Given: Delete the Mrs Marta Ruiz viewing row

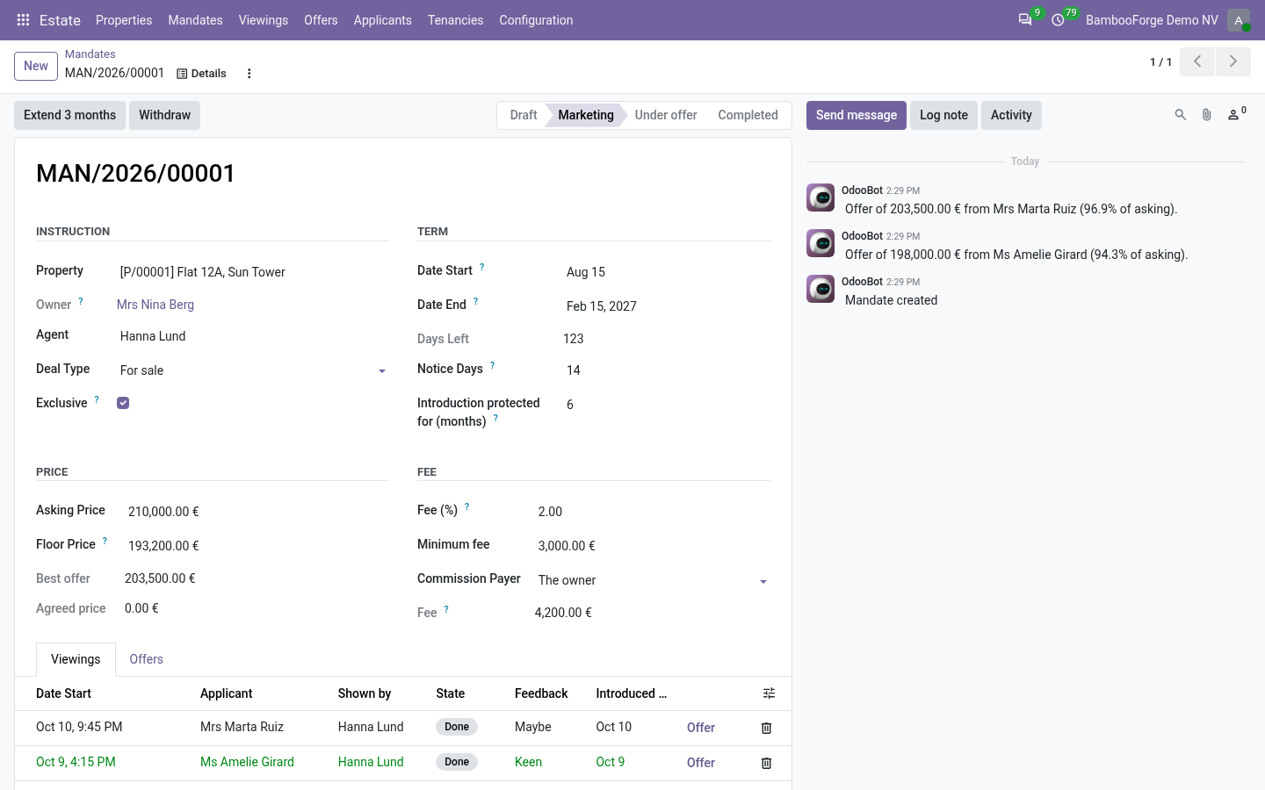Looking at the screenshot, I should [766, 728].
